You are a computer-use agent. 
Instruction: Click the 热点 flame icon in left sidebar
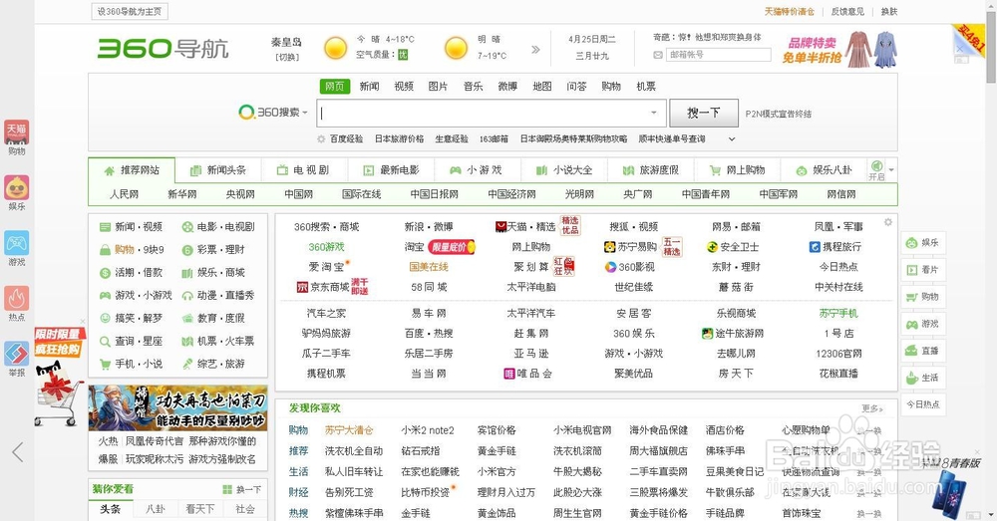coord(17,299)
